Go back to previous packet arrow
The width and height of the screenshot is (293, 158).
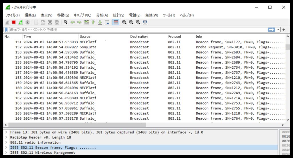click(x=72, y=22)
